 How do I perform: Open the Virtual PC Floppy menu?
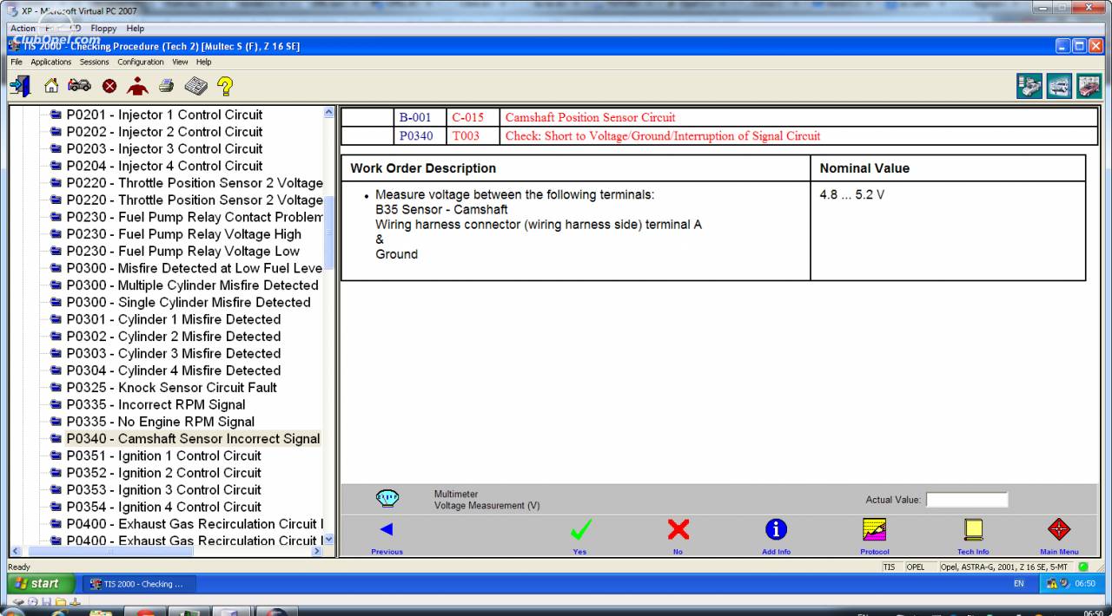point(105,29)
